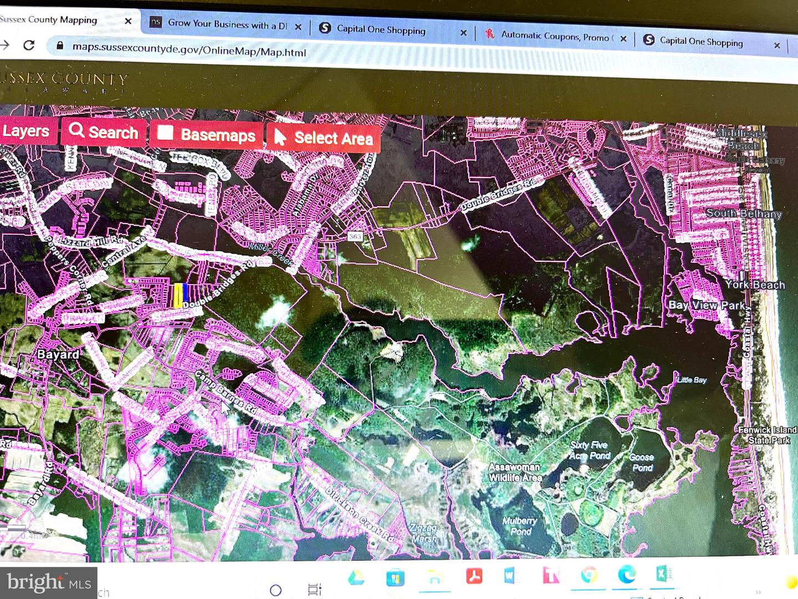This screenshot has width=798, height=599.
Task: Click the Search button on the map
Action: pyautogui.click(x=104, y=132)
